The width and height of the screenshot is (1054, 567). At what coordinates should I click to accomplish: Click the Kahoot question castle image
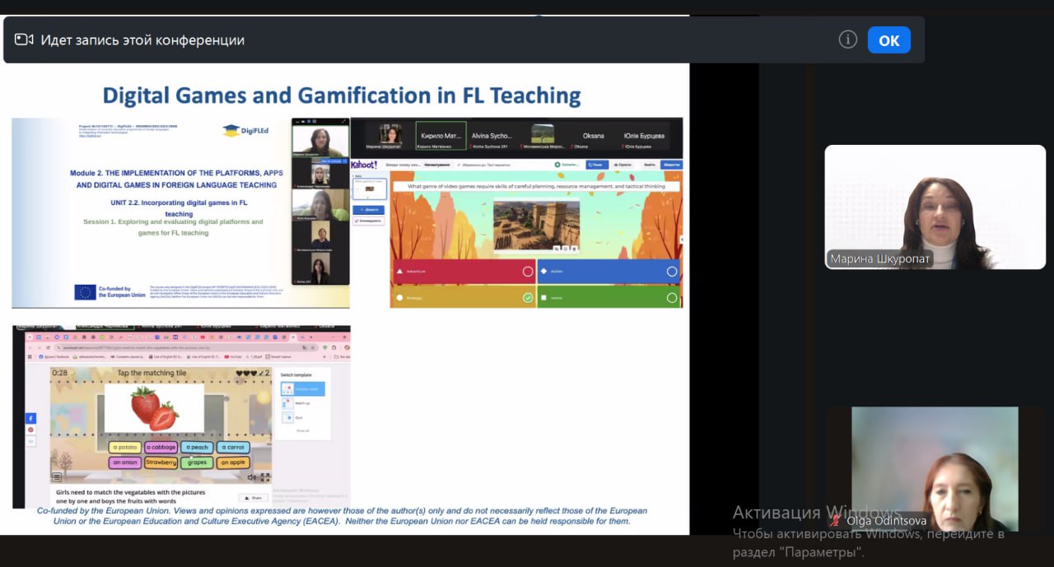pos(536,225)
